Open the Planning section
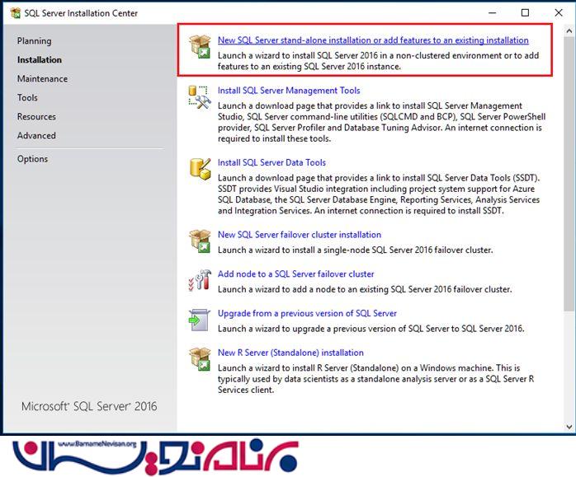Image resolution: width=576 pixels, height=477 pixels. (34, 40)
